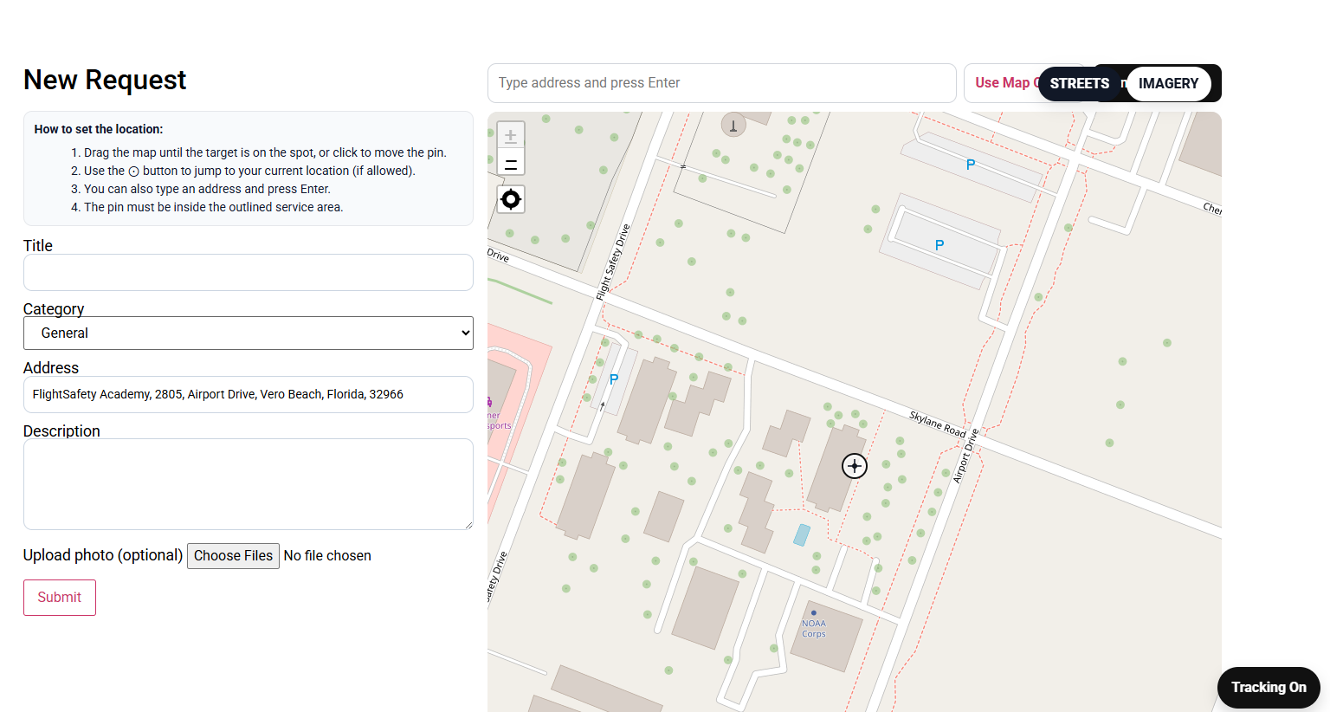Toggle the Tracking On button

point(1269,688)
